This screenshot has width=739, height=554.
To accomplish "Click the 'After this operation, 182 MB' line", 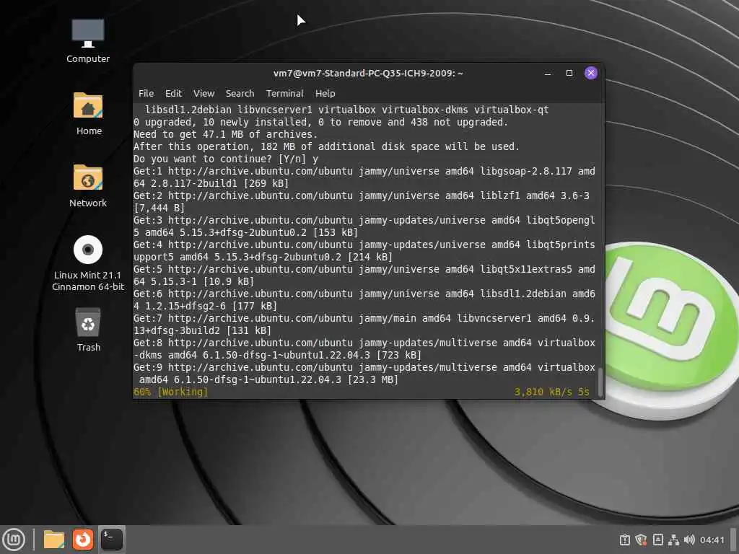I will point(326,147).
